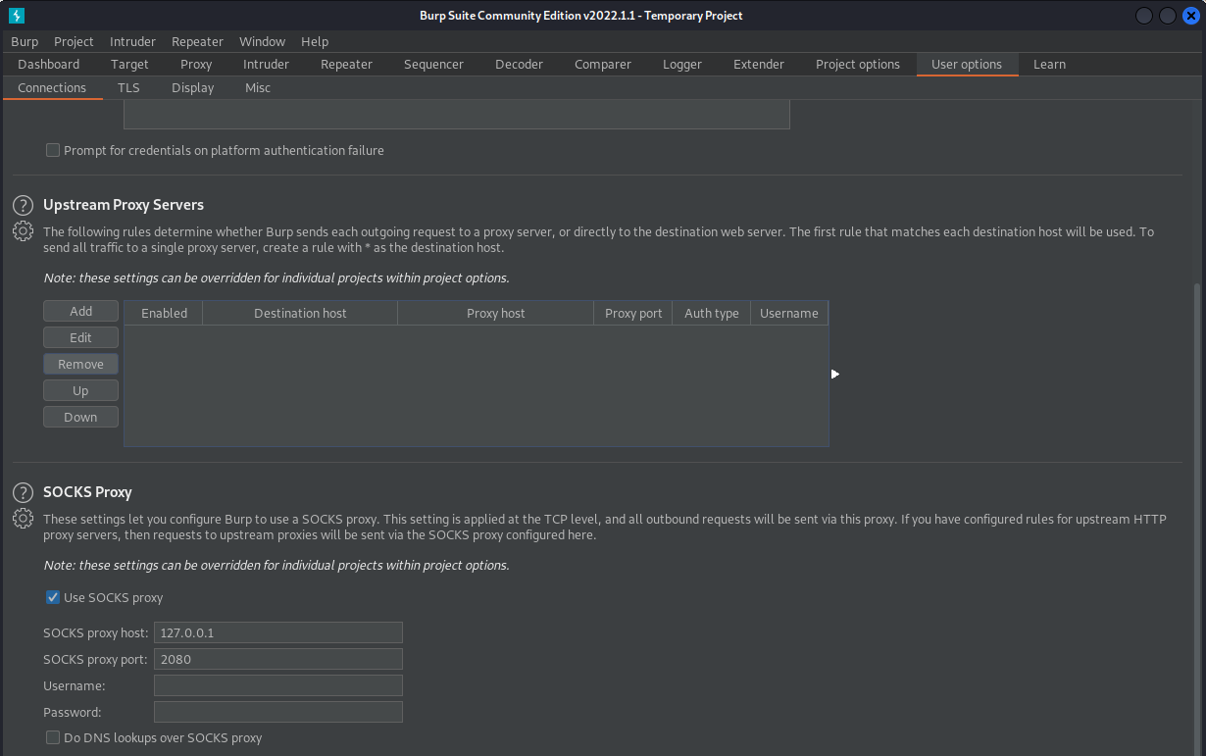Focus the SOCKS proxy host field
The height and width of the screenshot is (756, 1206).
tap(277, 632)
